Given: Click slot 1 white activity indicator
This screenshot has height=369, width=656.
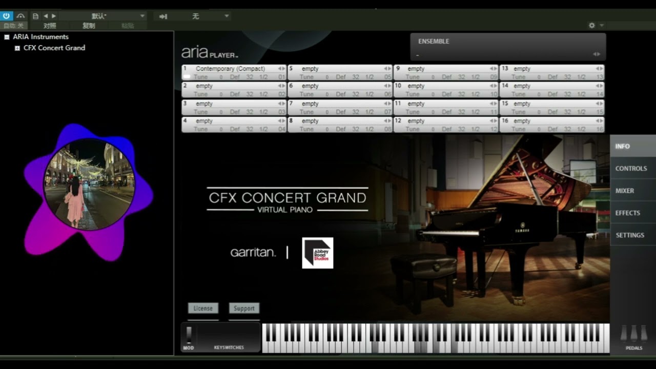Looking at the screenshot, I should pyautogui.click(x=187, y=77).
